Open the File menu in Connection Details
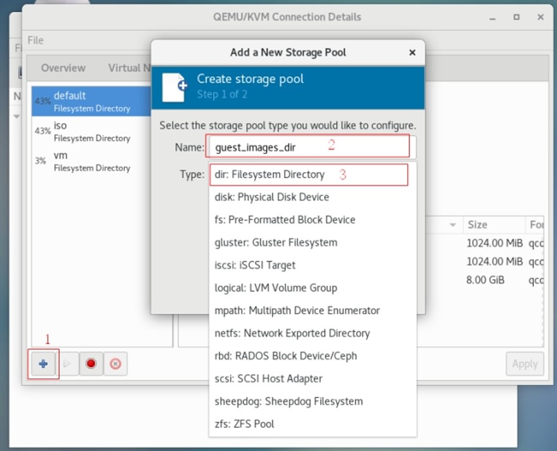The width and height of the screenshot is (557, 451). point(35,40)
